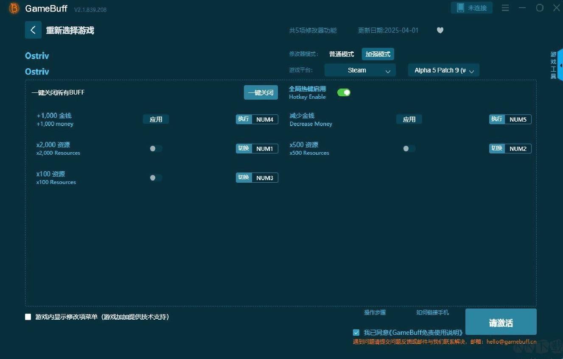The width and height of the screenshot is (563, 359).
Task: Toggle x500 Resources switch
Action: [409, 148]
